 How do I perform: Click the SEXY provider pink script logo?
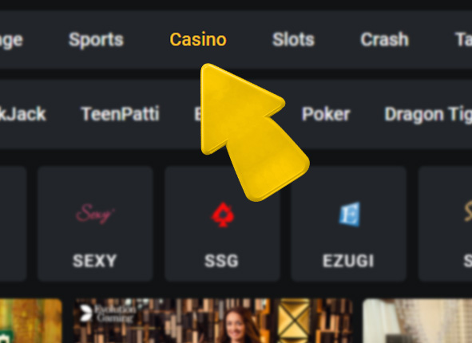pos(95,214)
